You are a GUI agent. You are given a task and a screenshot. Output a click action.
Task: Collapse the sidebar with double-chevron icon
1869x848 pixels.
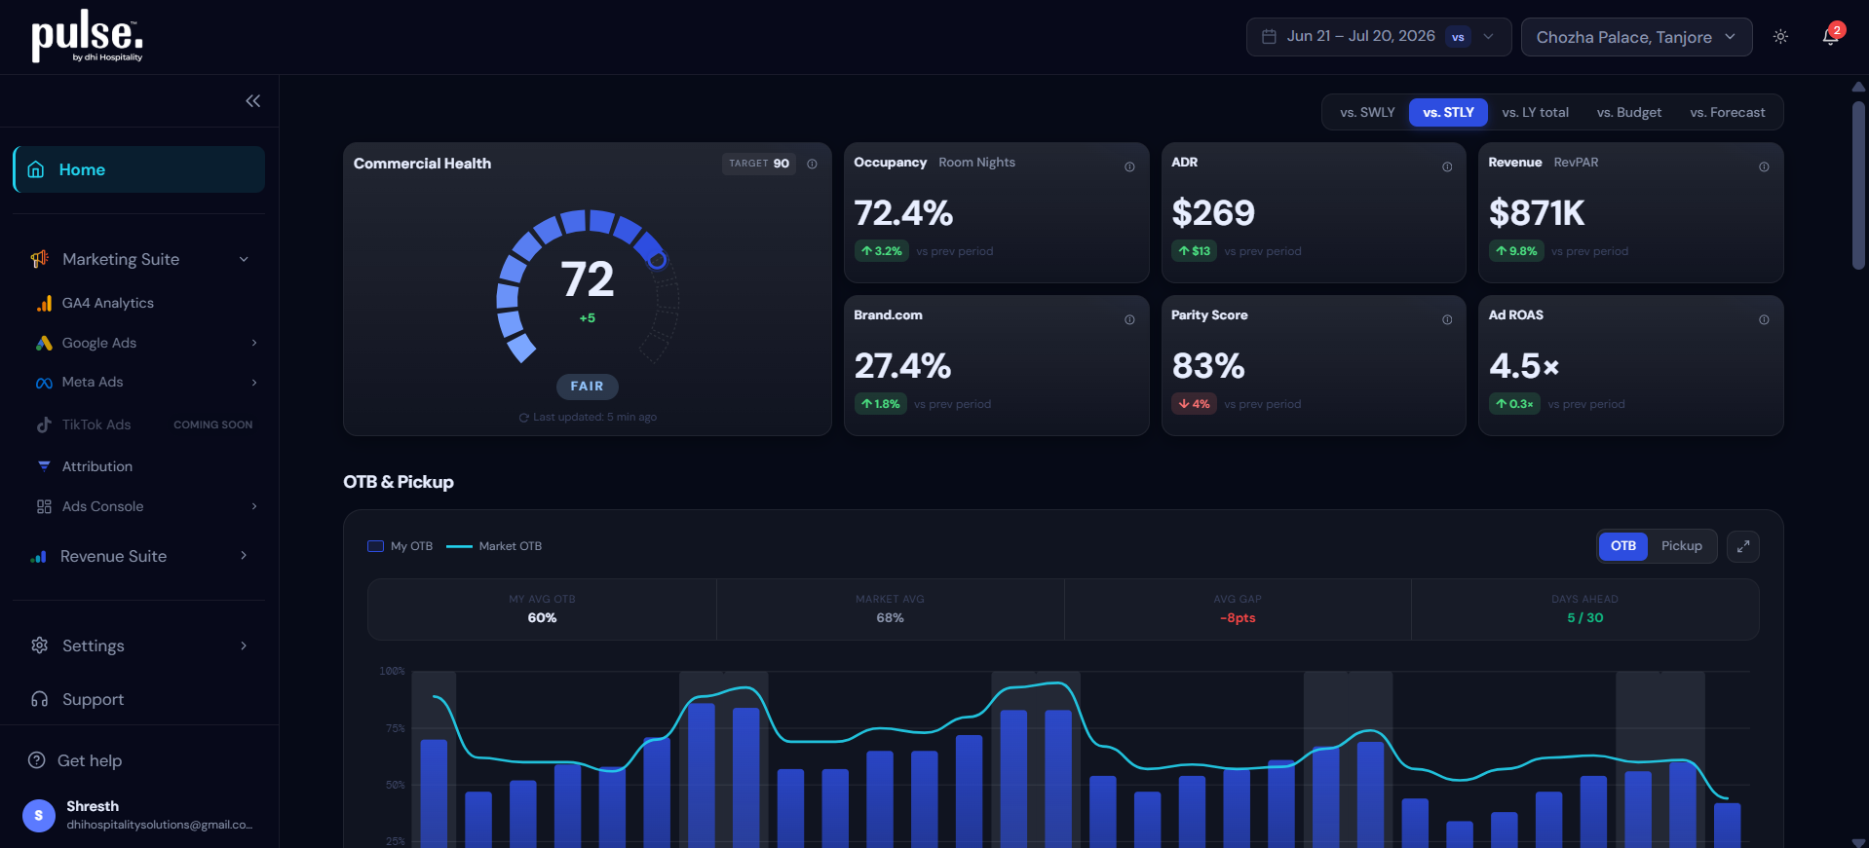click(x=253, y=101)
